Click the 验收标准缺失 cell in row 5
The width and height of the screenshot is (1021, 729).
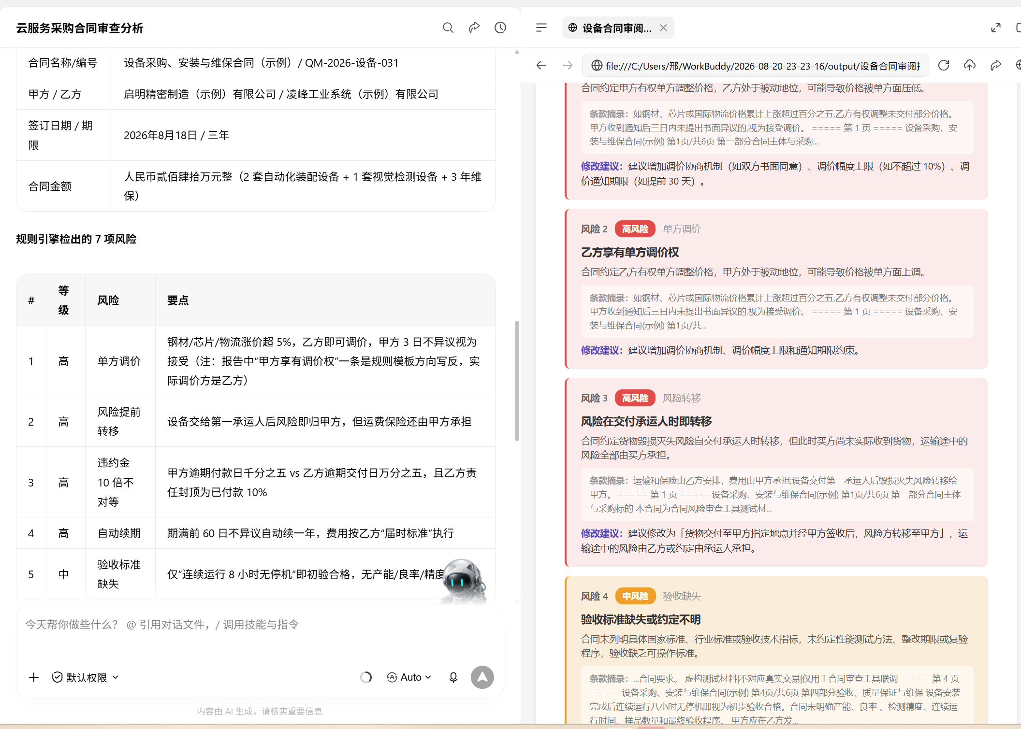pos(120,574)
